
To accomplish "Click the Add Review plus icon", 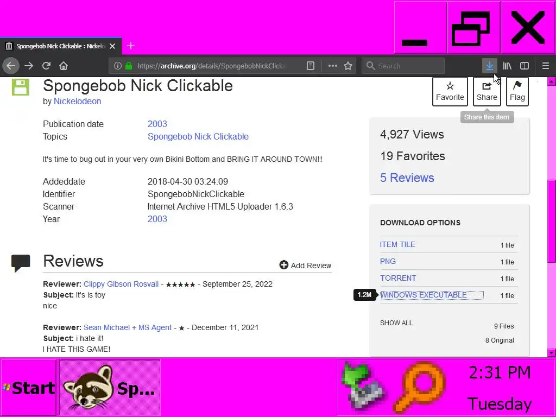I will (x=283, y=265).
